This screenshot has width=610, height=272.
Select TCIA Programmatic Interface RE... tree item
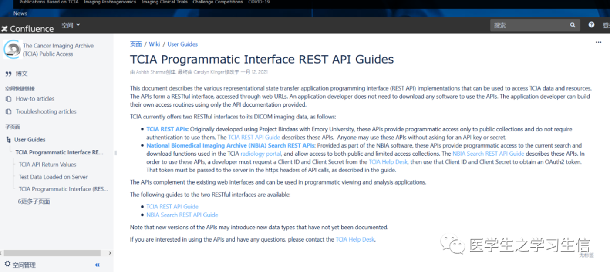coord(60,152)
